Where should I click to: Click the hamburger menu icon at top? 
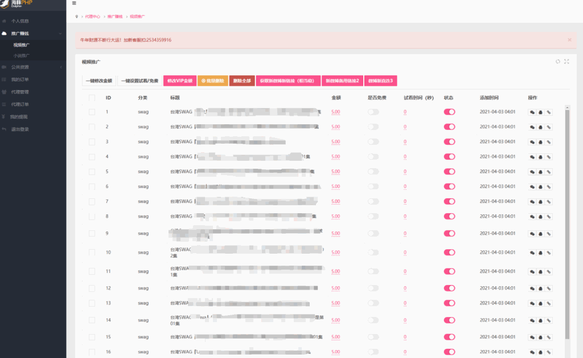point(74,3)
